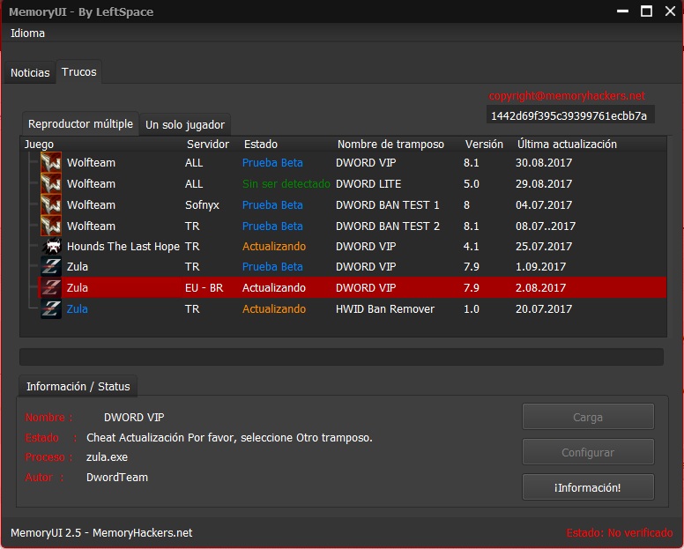Viewport: 684px width, 549px height.
Task: Click the Wolfteam icon in the Sofnyx row
Action: point(51,204)
